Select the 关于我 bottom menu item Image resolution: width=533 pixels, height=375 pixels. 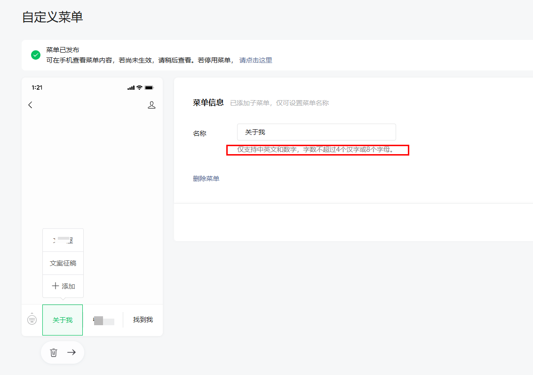click(x=63, y=320)
